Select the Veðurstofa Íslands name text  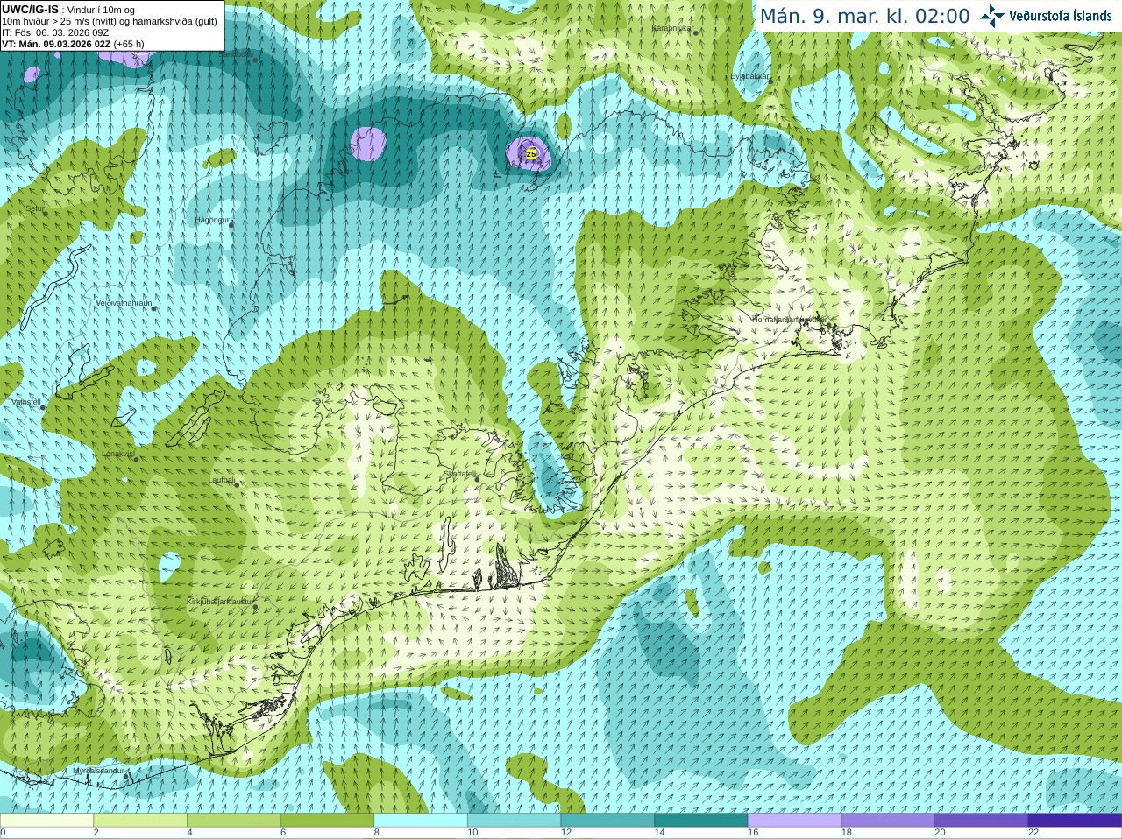[x=1061, y=16]
